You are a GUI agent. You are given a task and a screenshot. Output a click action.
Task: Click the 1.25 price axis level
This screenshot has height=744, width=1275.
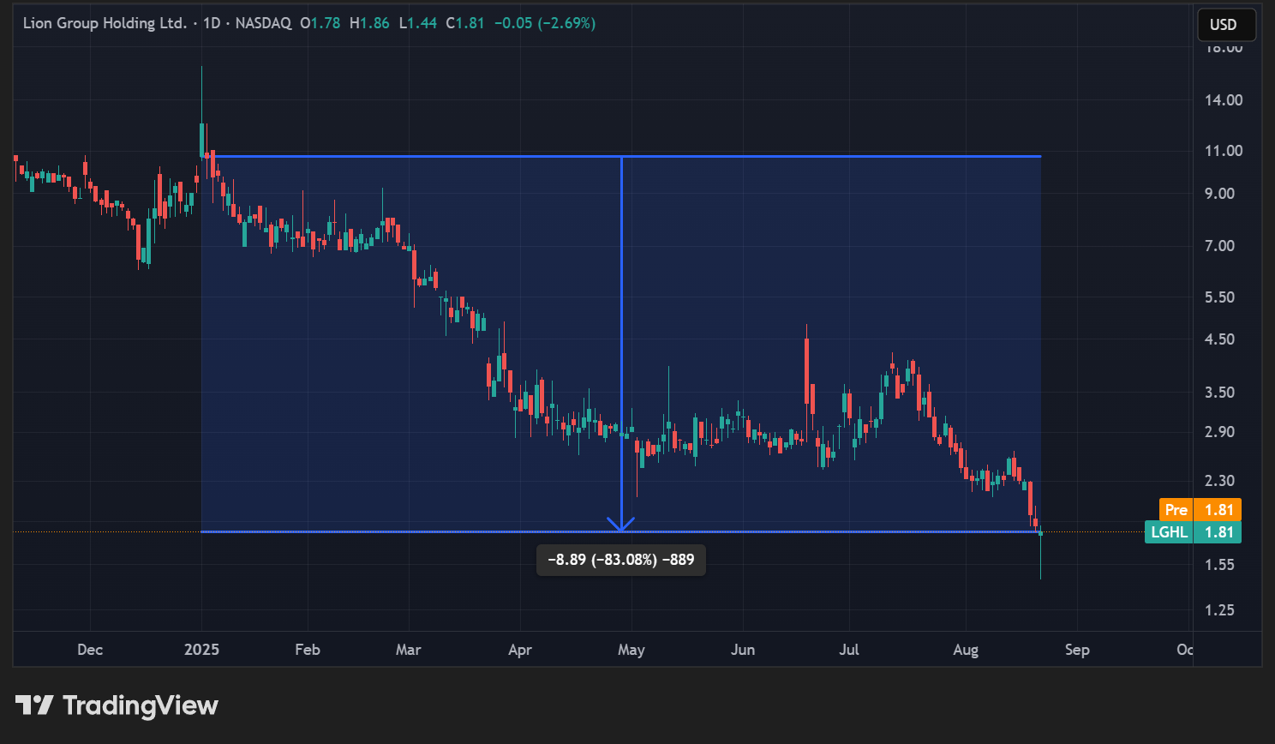pyautogui.click(x=1219, y=610)
